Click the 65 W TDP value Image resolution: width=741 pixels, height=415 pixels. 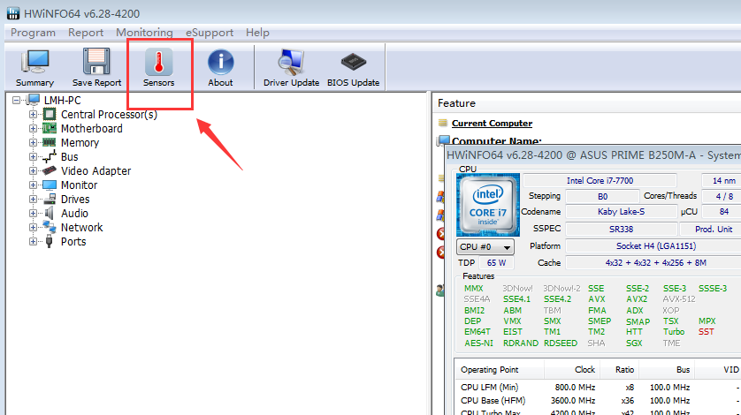click(496, 262)
